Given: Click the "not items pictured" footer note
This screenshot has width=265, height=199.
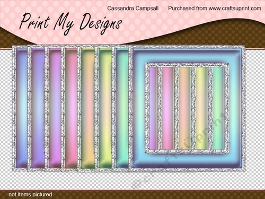Looking at the screenshot, I should 30,194.
